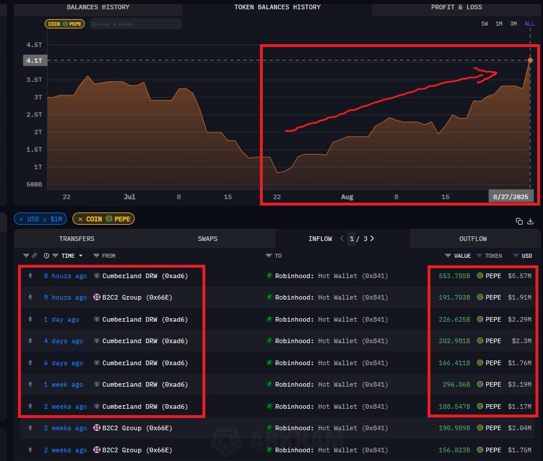Open the 1 week ago transaction
Viewport: 543px width, 461px height.
63,385
